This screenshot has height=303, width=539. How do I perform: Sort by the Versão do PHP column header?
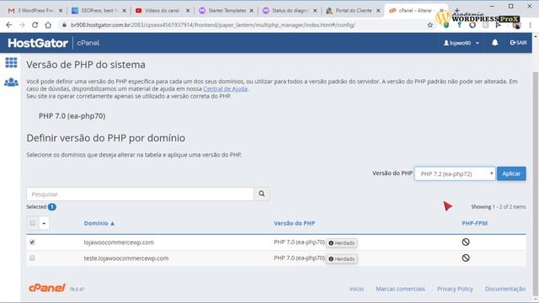click(294, 223)
